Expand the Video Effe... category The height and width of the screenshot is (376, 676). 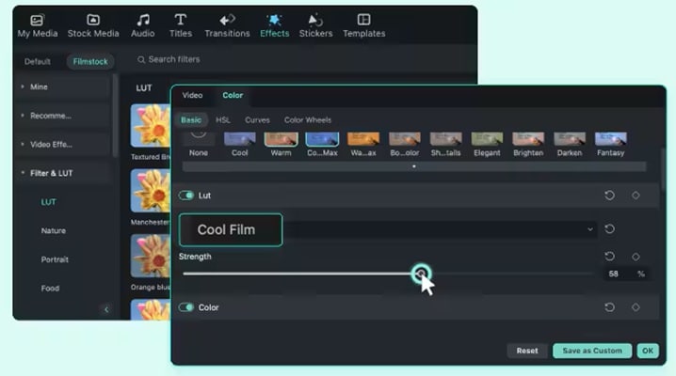[62, 145]
